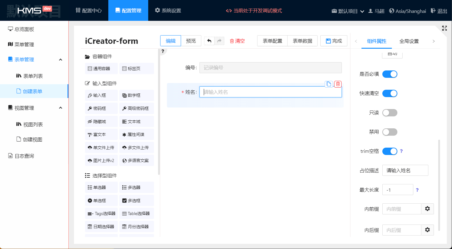Delete the 姓名 field with trash icon

[x=338, y=84]
